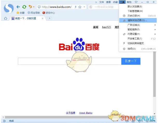This screenshot has height=123, width=158.
Task: Select 切换到兼容模式 menu entry
Action: 138,43
